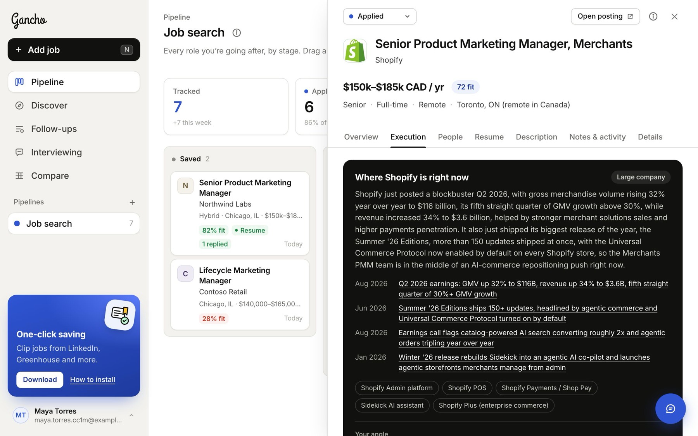
Task: Open the chat support bubble
Action: 670,409
